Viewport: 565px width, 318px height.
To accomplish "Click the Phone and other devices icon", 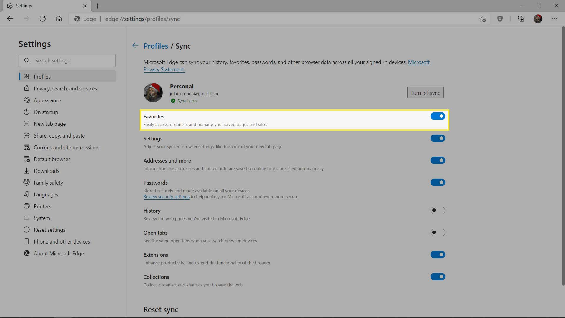I will click(27, 241).
